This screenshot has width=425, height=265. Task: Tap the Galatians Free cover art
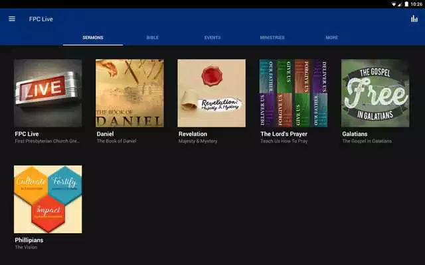click(375, 93)
